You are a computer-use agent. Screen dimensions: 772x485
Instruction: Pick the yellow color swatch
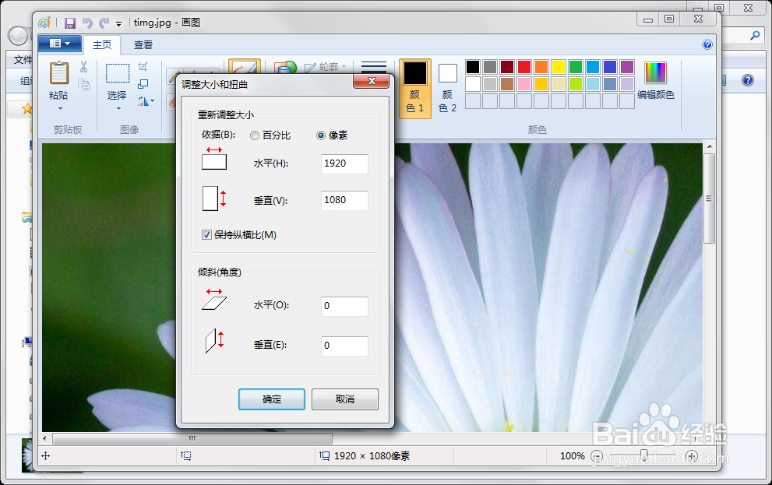pos(559,67)
